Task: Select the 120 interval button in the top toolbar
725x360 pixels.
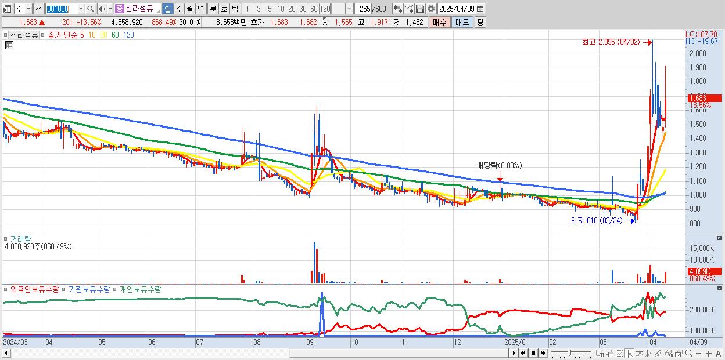Action: pos(325,9)
